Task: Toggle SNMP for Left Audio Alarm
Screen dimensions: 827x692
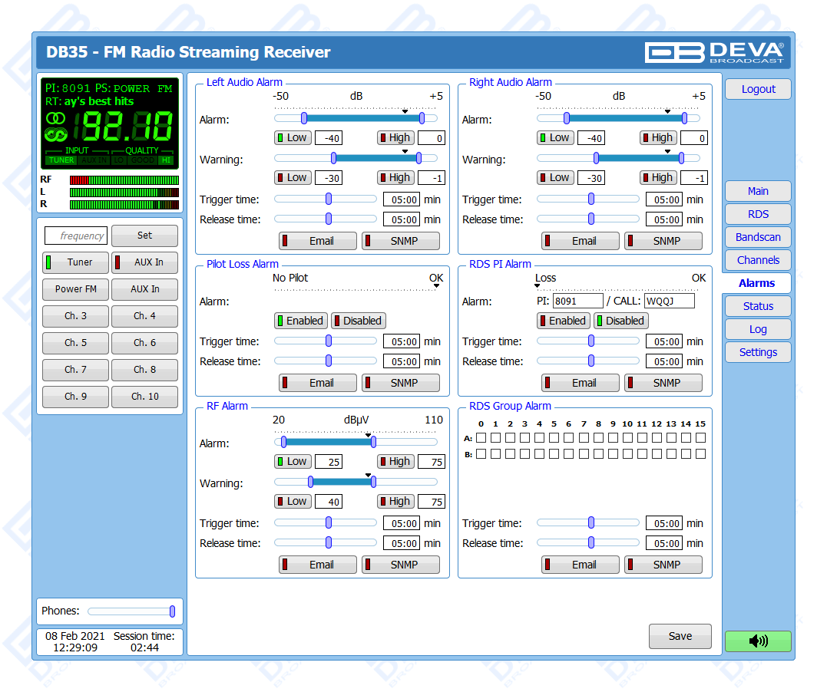Action: click(x=400, y=241)
